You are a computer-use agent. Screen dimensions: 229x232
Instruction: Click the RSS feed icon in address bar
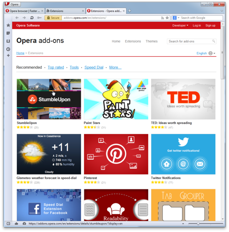tap(163, 18)
